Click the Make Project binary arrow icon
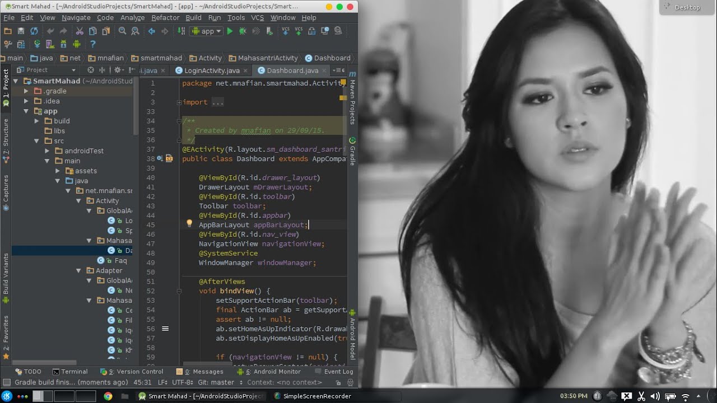717x403 pixels. pyautogui.click(x=181, y=31)
